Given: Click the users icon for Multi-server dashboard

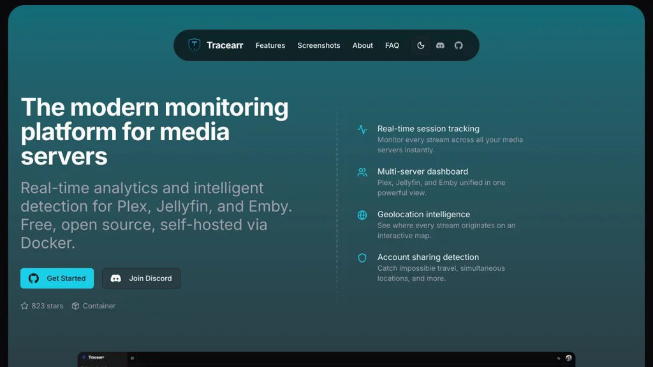Looking at the screenshot, I should click(362, 172).
